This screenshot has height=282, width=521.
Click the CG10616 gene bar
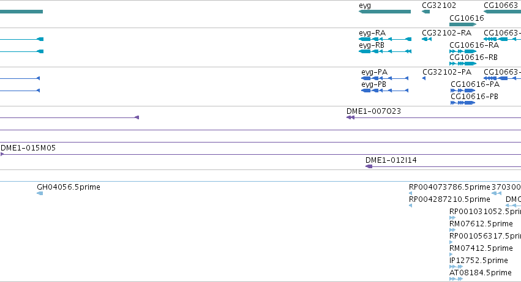click(x=463, y=24)
